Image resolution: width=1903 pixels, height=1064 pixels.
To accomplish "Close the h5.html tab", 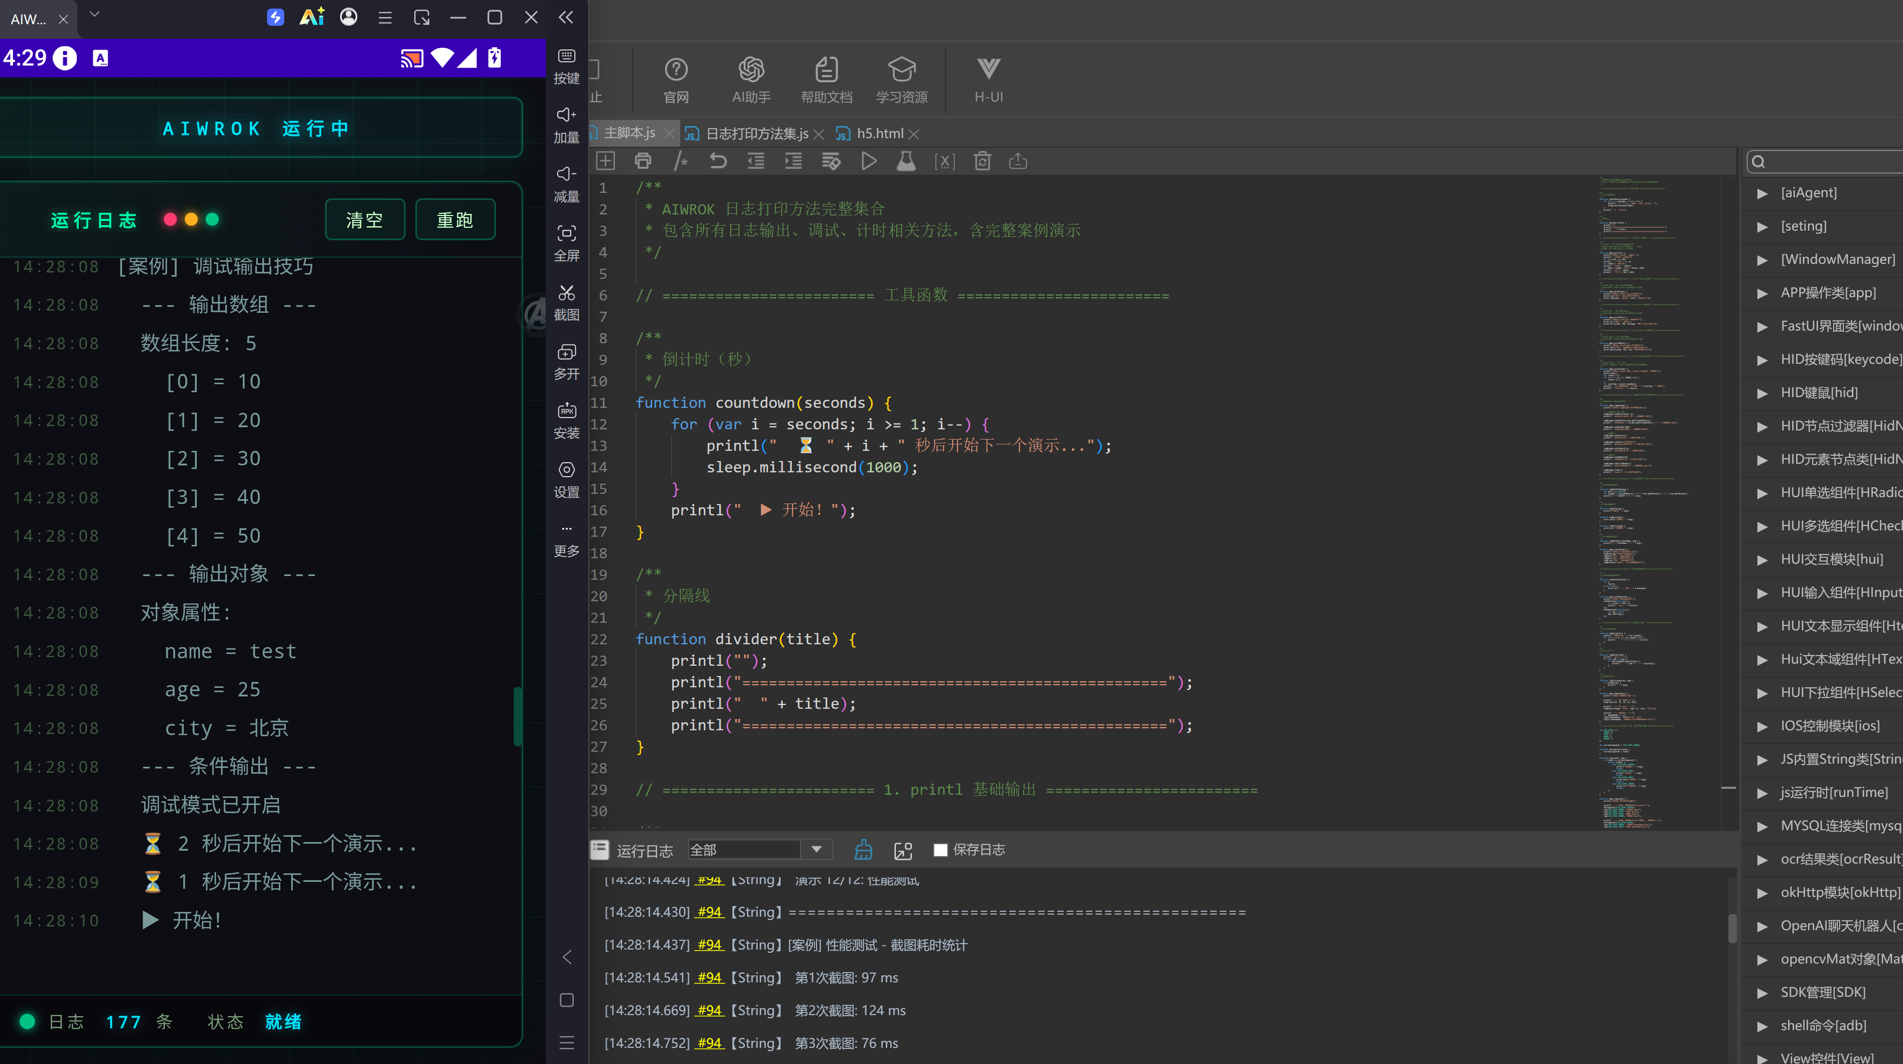I will pyautogui.click(x=914, y=134).
